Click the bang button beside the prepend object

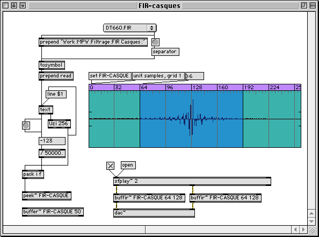pos(155,42)
